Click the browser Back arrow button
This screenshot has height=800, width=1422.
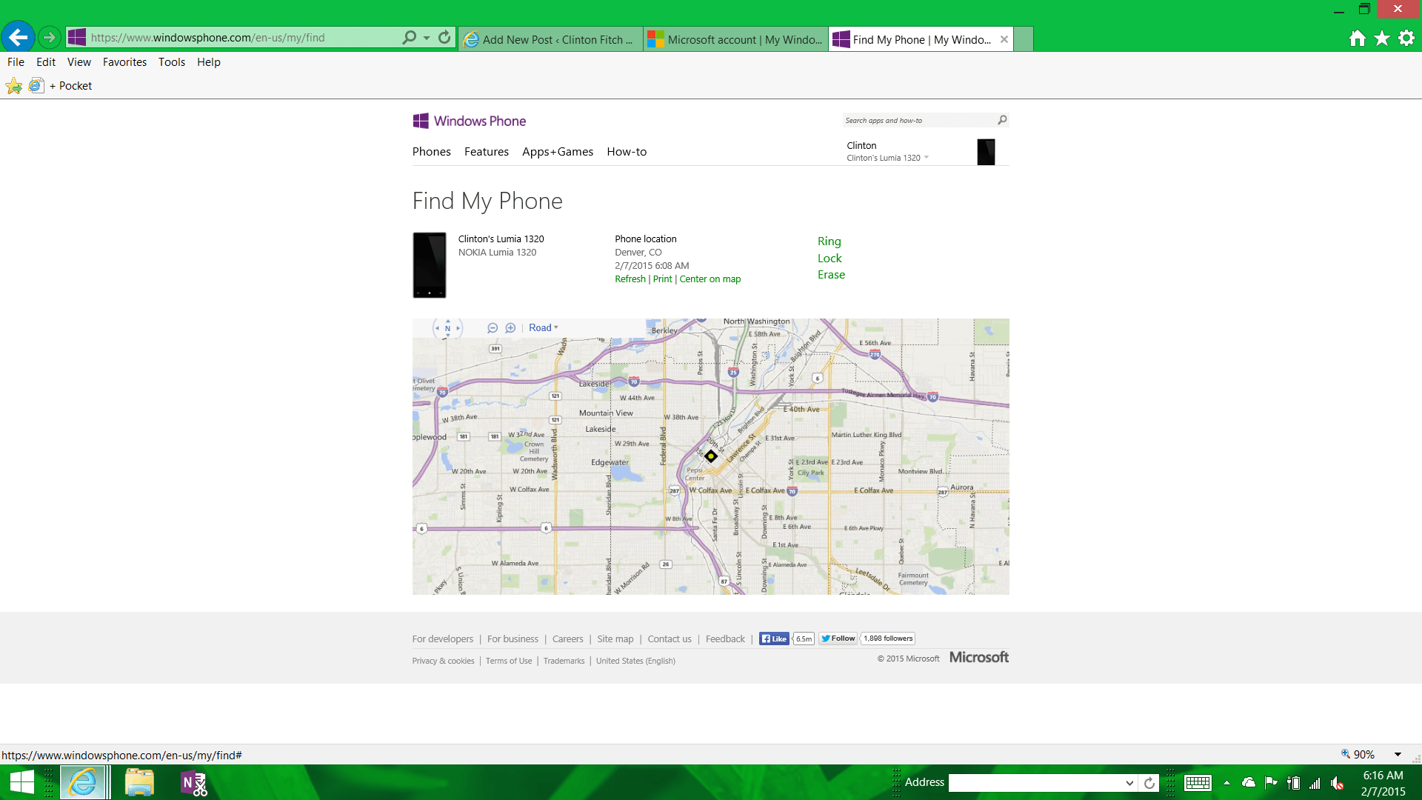19,37
